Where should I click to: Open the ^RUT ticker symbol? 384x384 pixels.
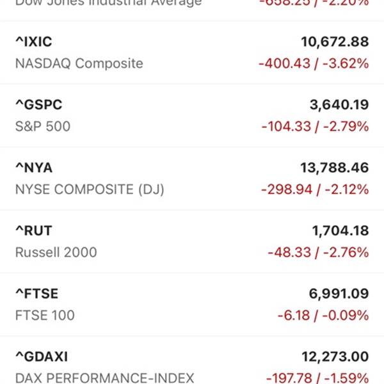34,230
